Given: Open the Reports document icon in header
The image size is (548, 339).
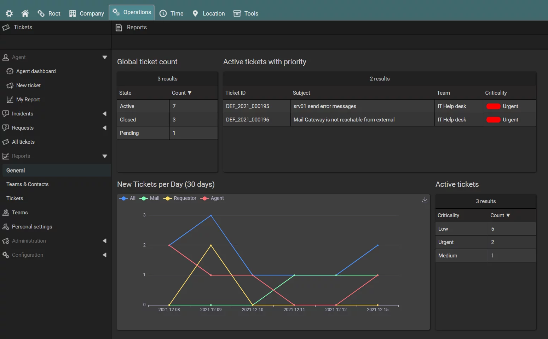Looking at the screenshot, I should (x=119, y=28).
